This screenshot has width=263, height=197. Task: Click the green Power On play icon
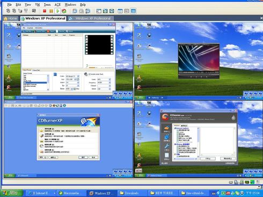(x=57, y=11)
